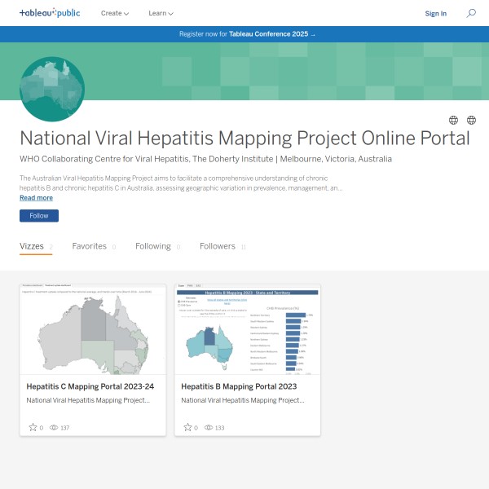
Task: Click view count eye on Hepatitis B card
Action: pos(209,427)
